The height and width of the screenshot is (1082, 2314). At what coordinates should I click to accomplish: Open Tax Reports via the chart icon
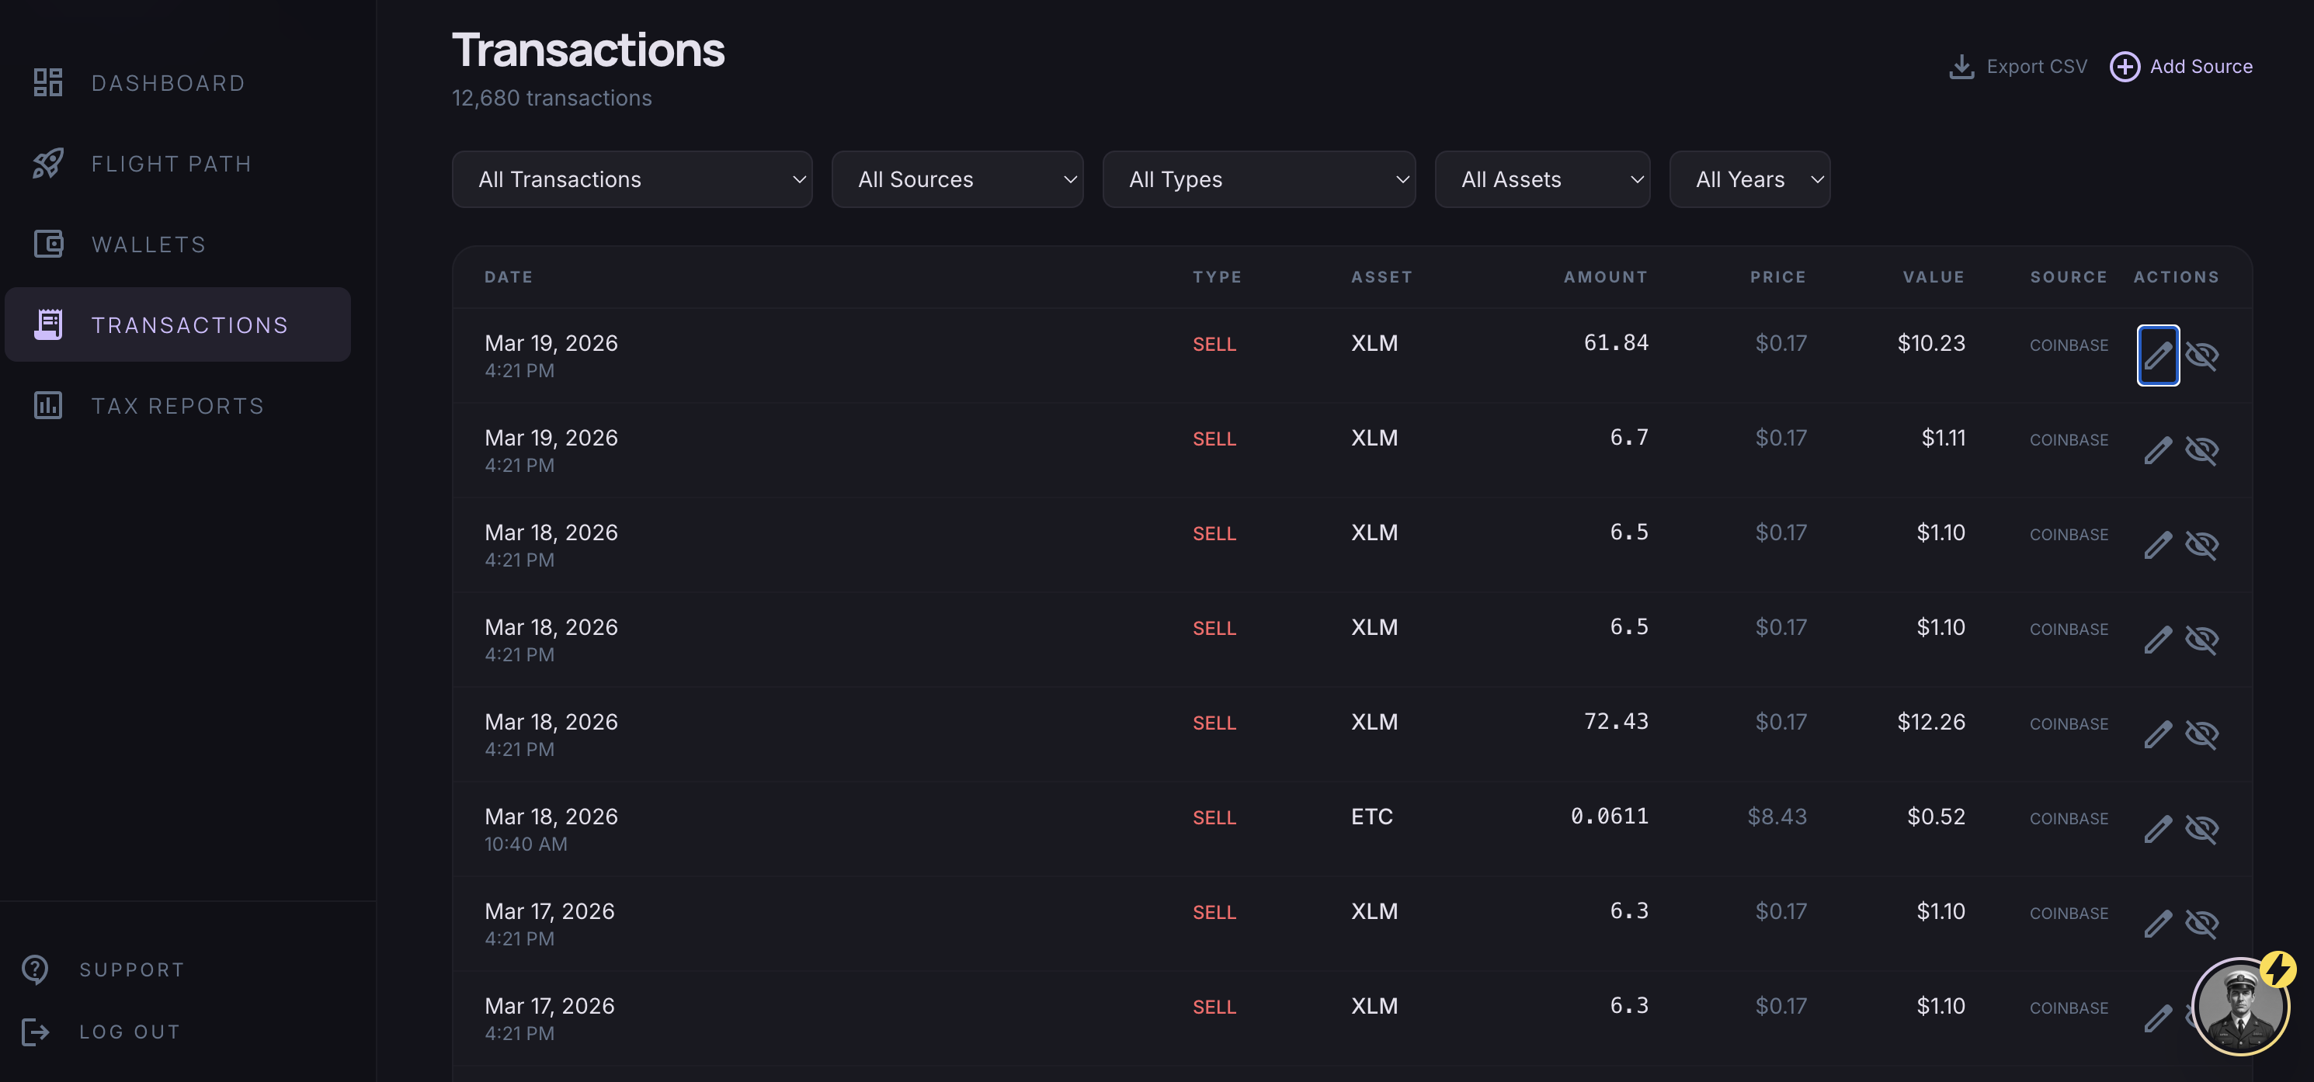point(47,406)
